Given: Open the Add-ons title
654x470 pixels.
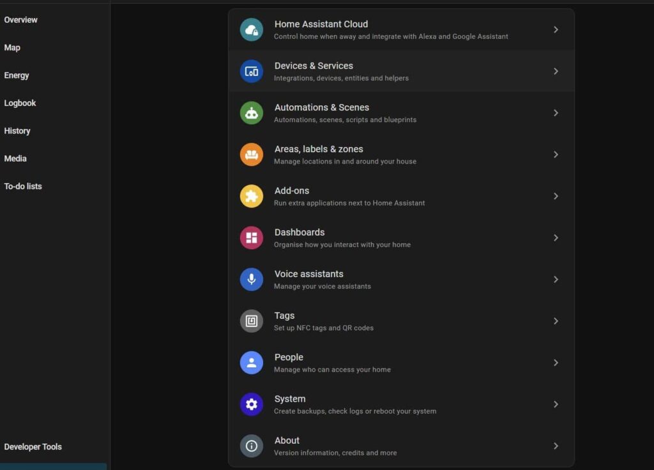Looking at the screenshot, I should click(291, 190).
